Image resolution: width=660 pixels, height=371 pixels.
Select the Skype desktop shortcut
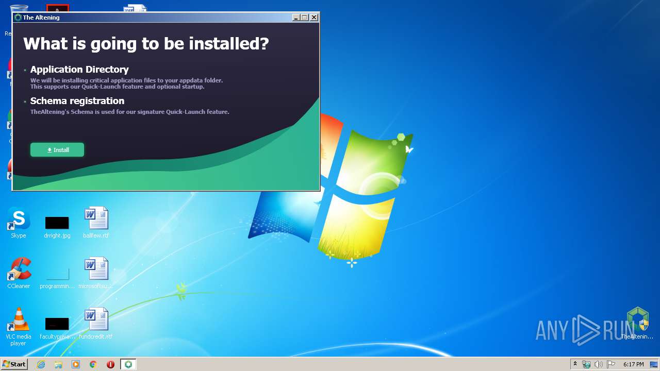click(19, 223)
